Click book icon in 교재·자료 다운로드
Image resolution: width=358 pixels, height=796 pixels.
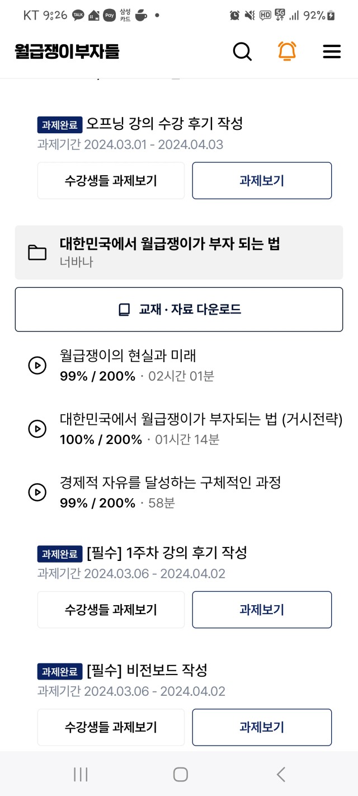pos(124,310)
